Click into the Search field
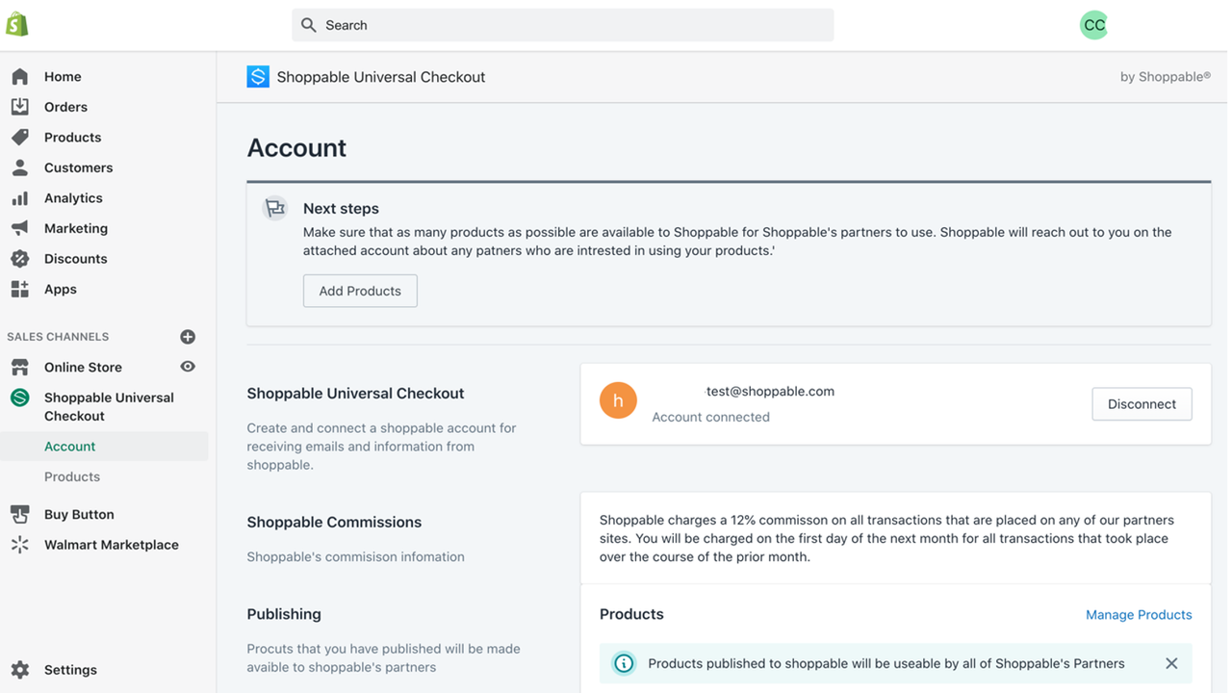 coord(563,25)
